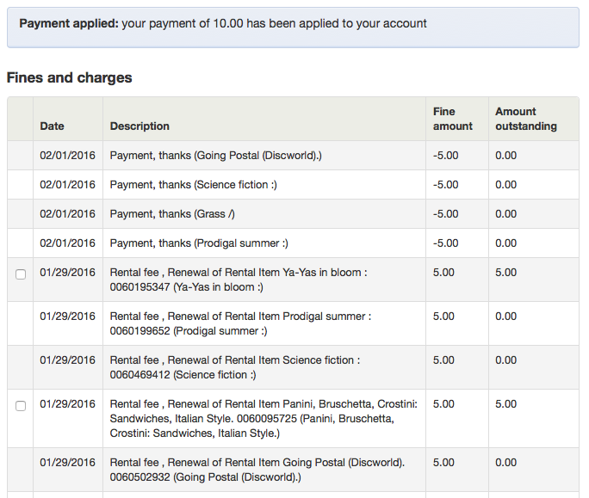Click the 01/29/2016 date in Panini row
The width and height of the screenshot is (589, 498).
[x=68, y=404]
